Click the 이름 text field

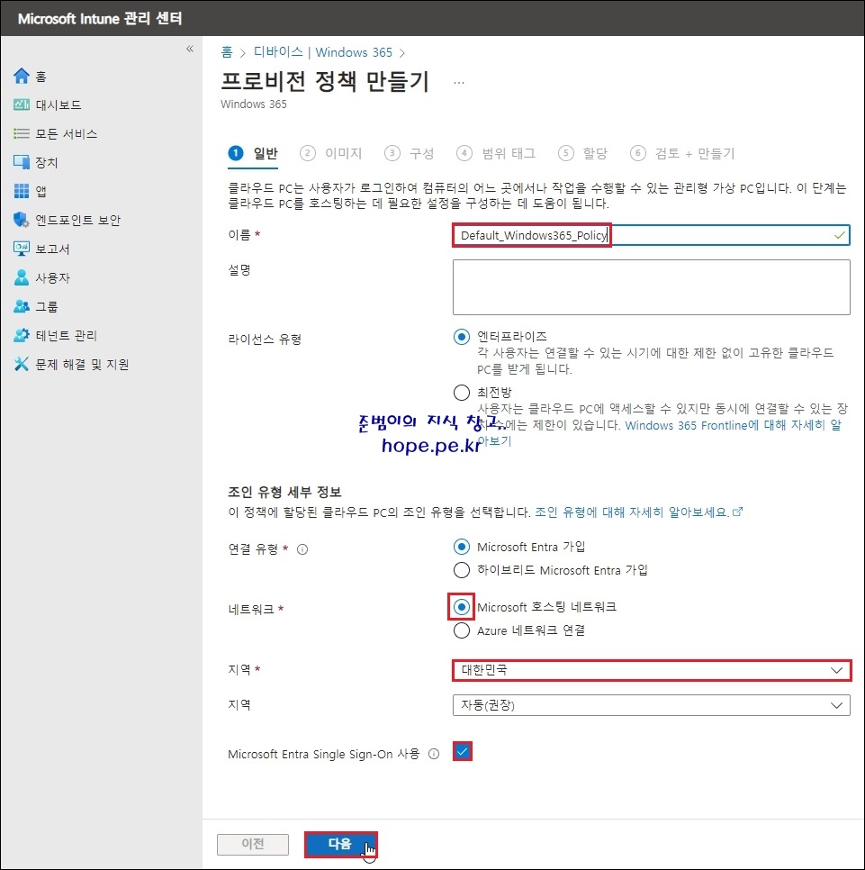651,235
